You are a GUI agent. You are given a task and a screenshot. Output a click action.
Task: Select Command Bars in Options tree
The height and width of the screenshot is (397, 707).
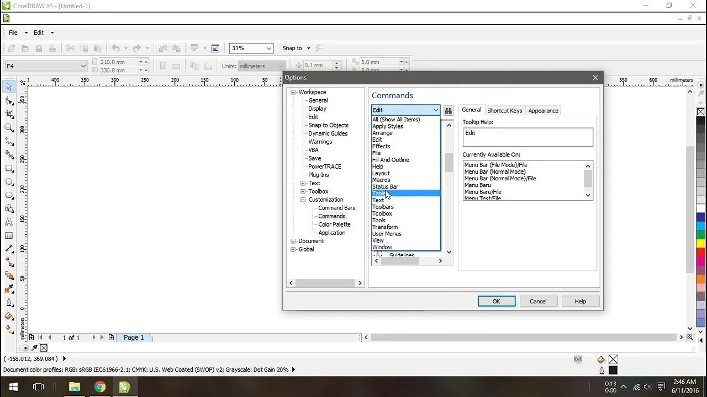[336, 208]
